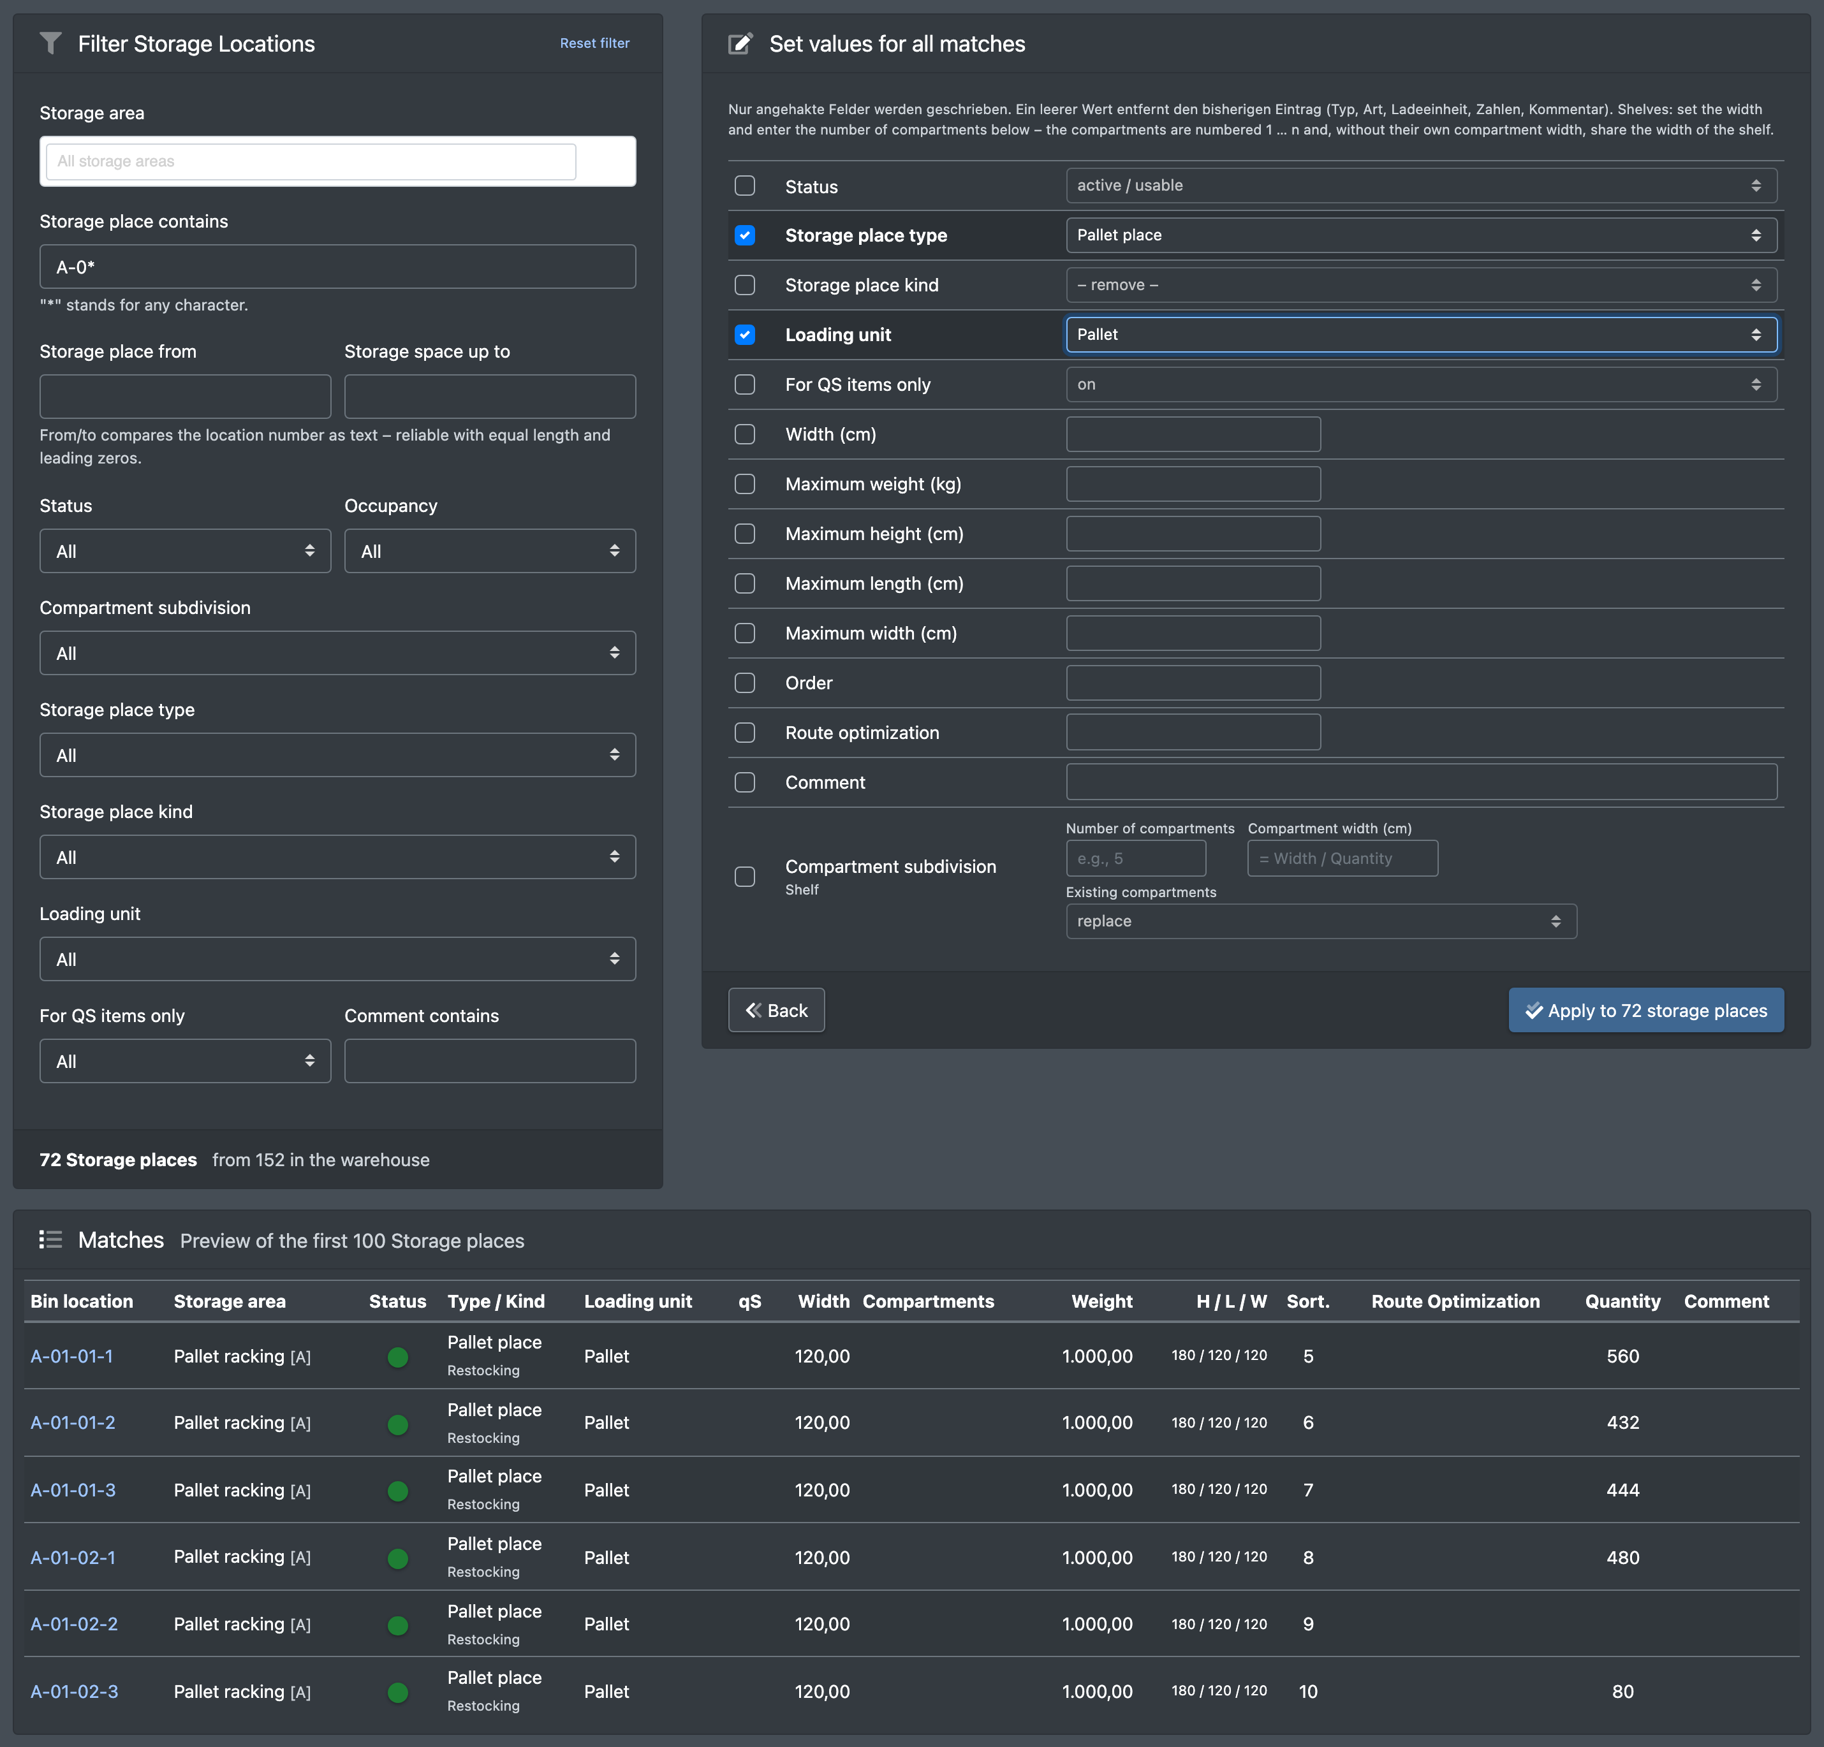Click the Order input field
Screen dimensions: 1824x1747
click(x=1193, y=683)
